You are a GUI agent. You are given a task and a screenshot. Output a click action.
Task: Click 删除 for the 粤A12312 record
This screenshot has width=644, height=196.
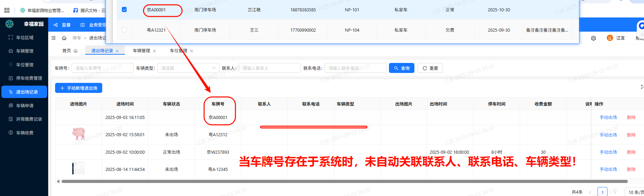point(631,135)
